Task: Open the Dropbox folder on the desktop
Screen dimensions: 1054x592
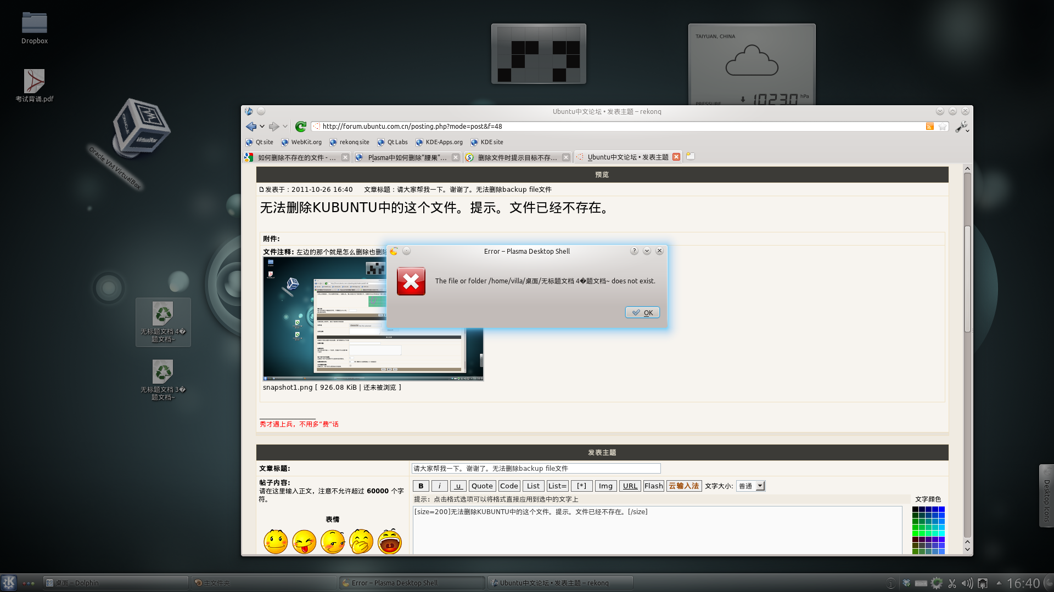Action: pos(35,28)
